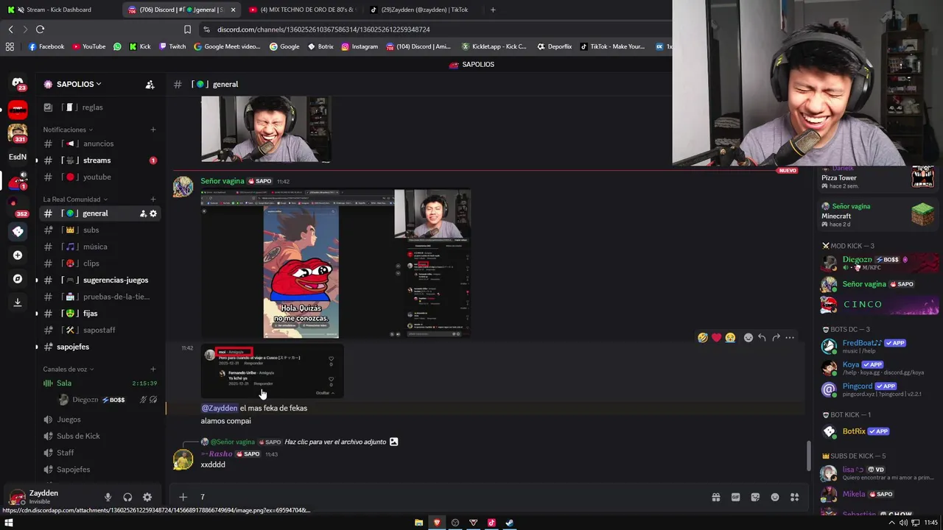Click the @Zaydden mention in chat
The width and height of the screenshot is (943, 530).
click(x=220, y=408)
